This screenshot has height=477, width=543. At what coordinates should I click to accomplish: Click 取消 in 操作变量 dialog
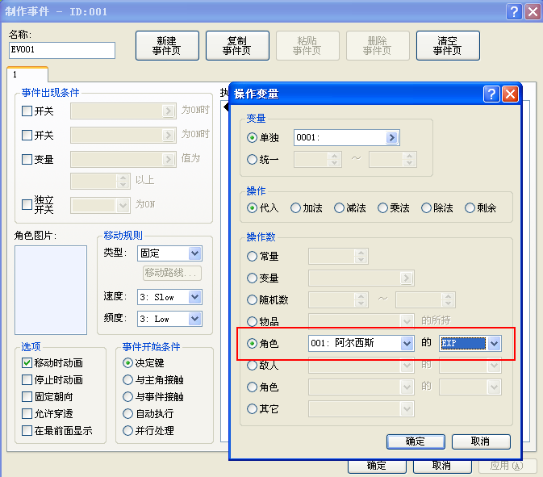pos(481,441)
